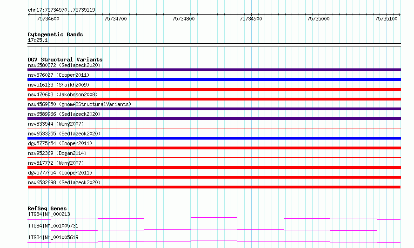Click the purple bar under nsv6589966
The height and width of the screenshot is (248, 414).
pos(214,119)
